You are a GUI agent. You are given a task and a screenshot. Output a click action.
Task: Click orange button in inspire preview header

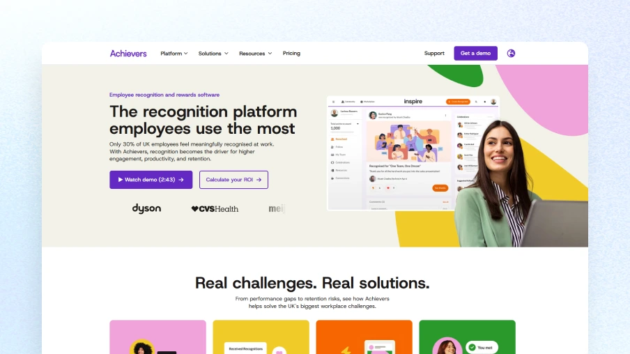(x=458, y=102)
